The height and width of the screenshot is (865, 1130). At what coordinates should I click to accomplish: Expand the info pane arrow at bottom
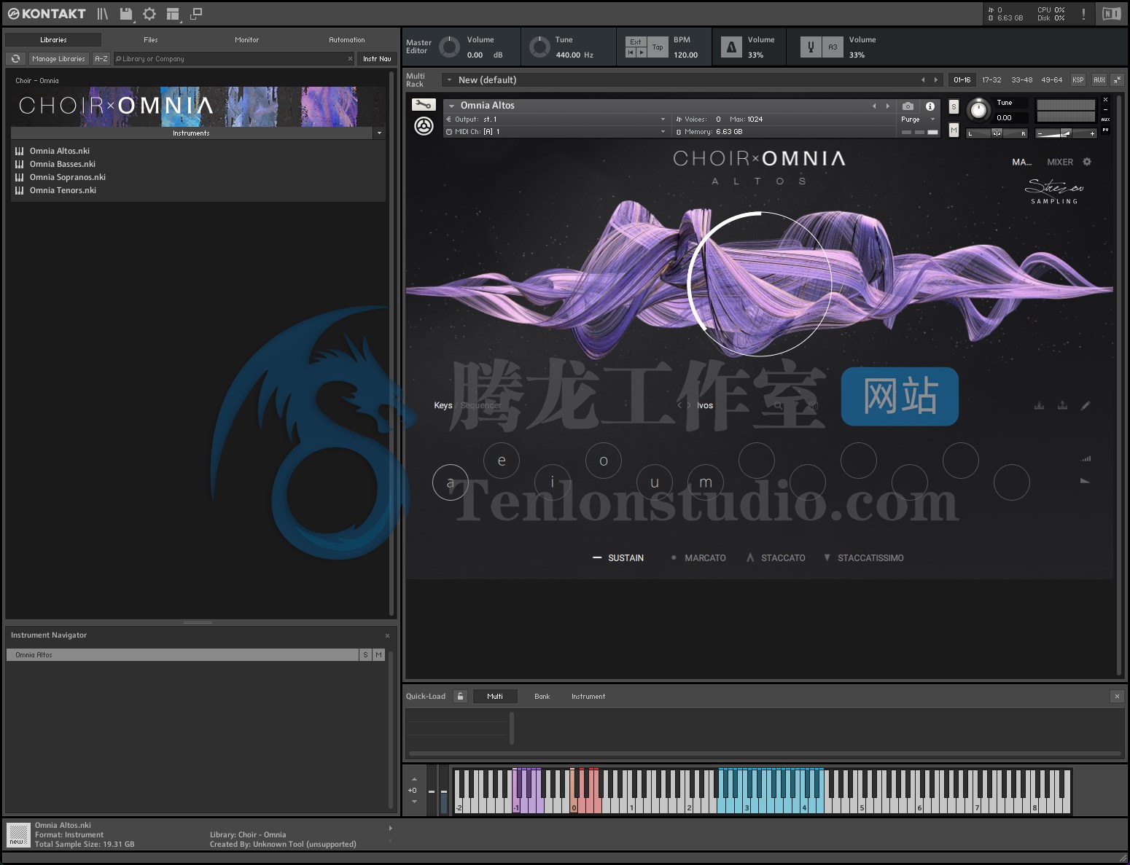[390, 828]
